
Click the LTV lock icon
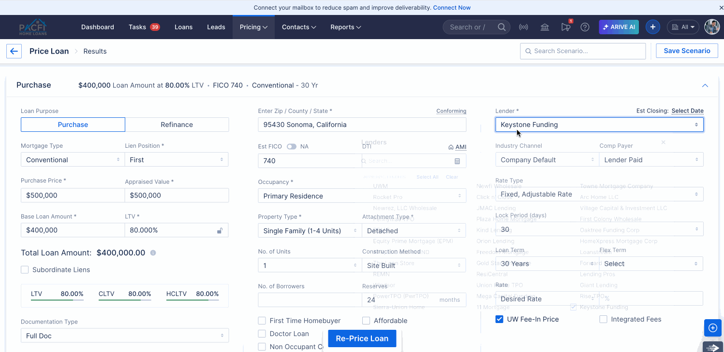coord(220,230)
